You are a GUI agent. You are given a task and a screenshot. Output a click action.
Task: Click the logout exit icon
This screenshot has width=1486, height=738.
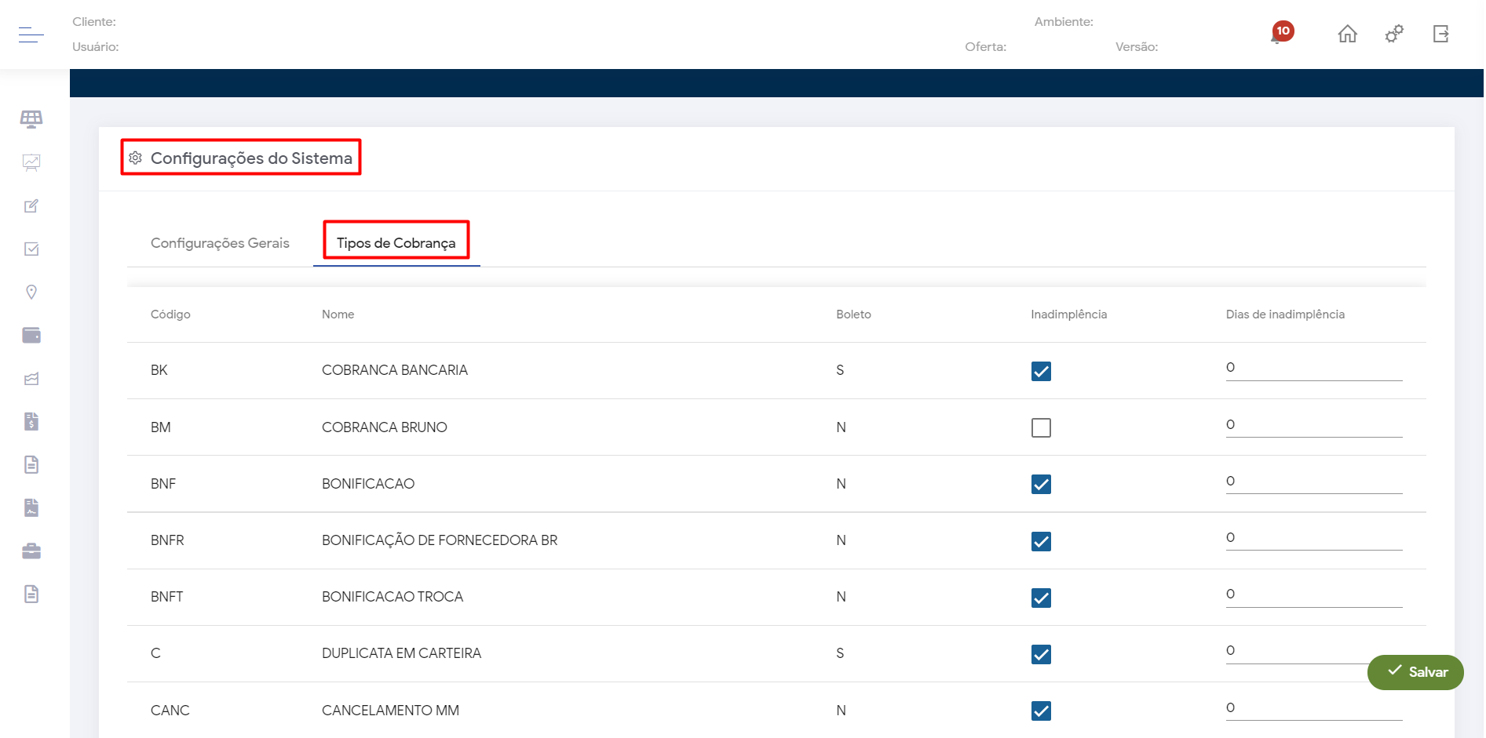[1440, 34]
